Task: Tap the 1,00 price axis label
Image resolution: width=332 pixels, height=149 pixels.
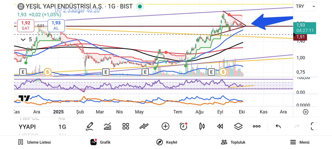Action: [301, 58]
